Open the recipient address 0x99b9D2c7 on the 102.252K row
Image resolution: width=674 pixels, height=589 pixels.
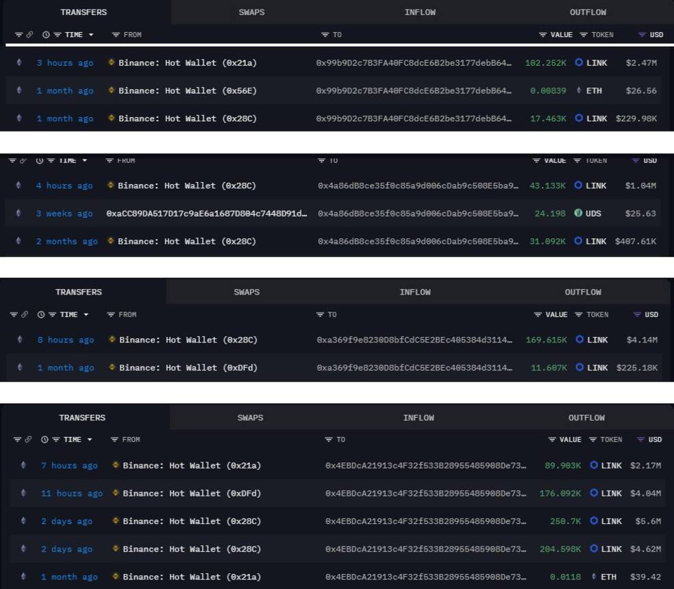pyautogui.click(x=414, y=62)
